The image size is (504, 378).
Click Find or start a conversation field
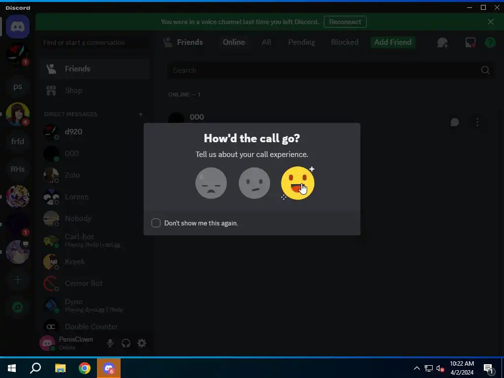click(x=95, y=42)
